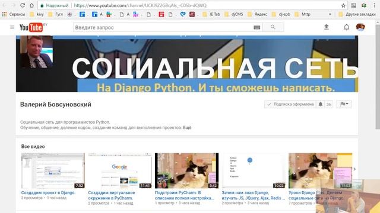Open the Другие закладки folder

click(357, 14)
